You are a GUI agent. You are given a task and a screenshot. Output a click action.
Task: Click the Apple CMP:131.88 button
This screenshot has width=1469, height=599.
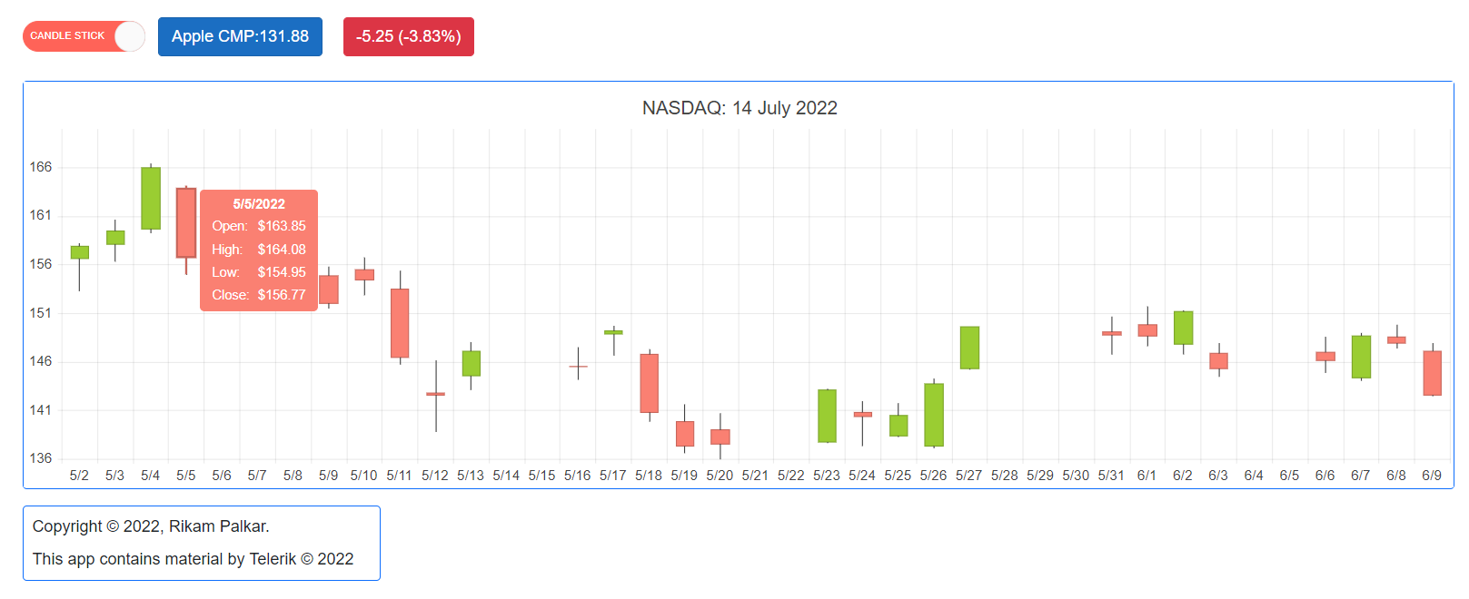click(x=240, y=36)
